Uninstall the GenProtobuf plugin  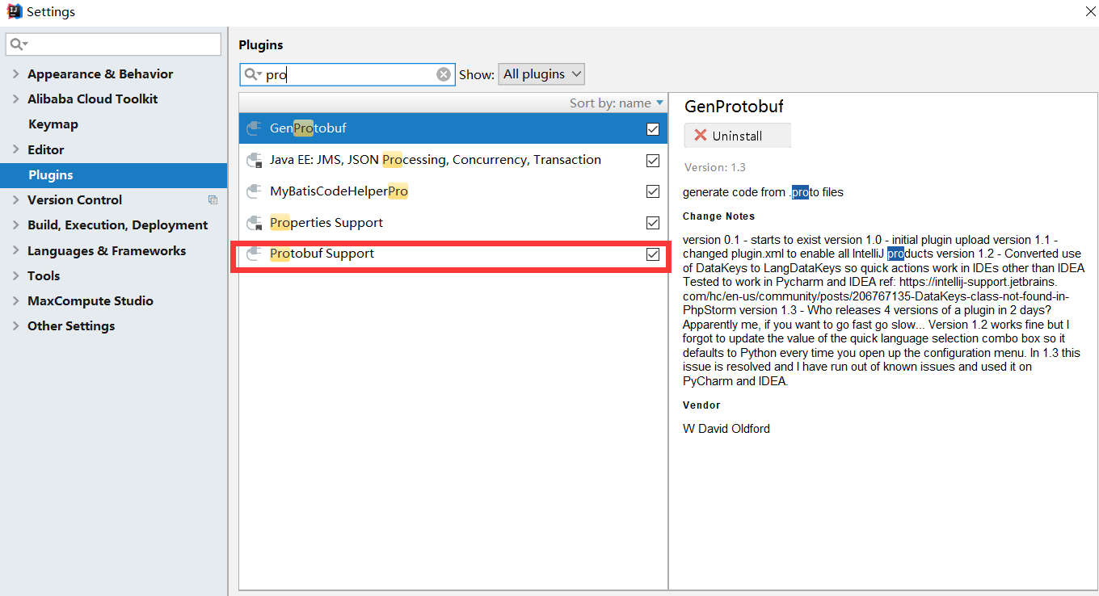point(737,136)
